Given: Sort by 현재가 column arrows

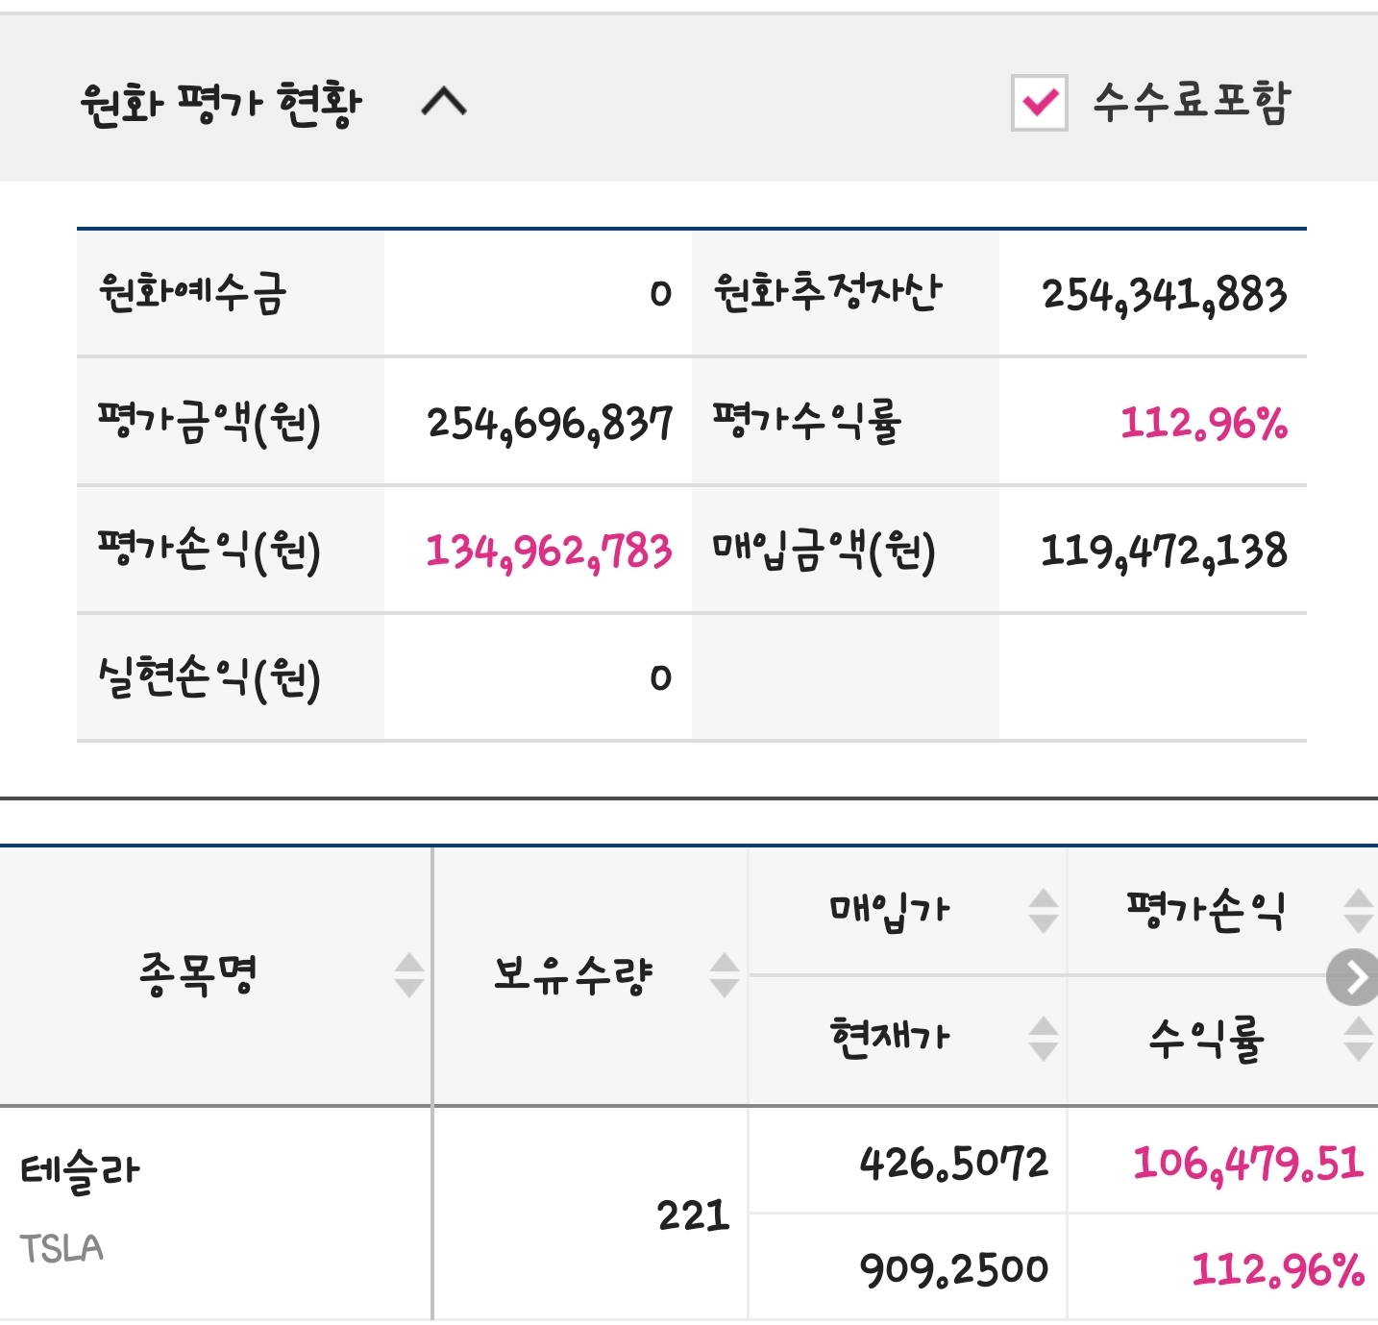Looking at the screenshot, I should (1043, 1039).
